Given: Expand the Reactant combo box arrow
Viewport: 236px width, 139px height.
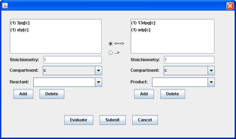Looking at the screenshot, I should pyautogui.click(x=99, y=82).
